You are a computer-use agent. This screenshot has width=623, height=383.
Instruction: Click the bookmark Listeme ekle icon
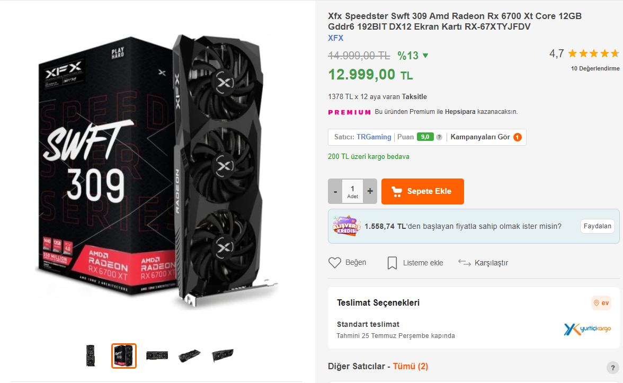click(392, 263)
